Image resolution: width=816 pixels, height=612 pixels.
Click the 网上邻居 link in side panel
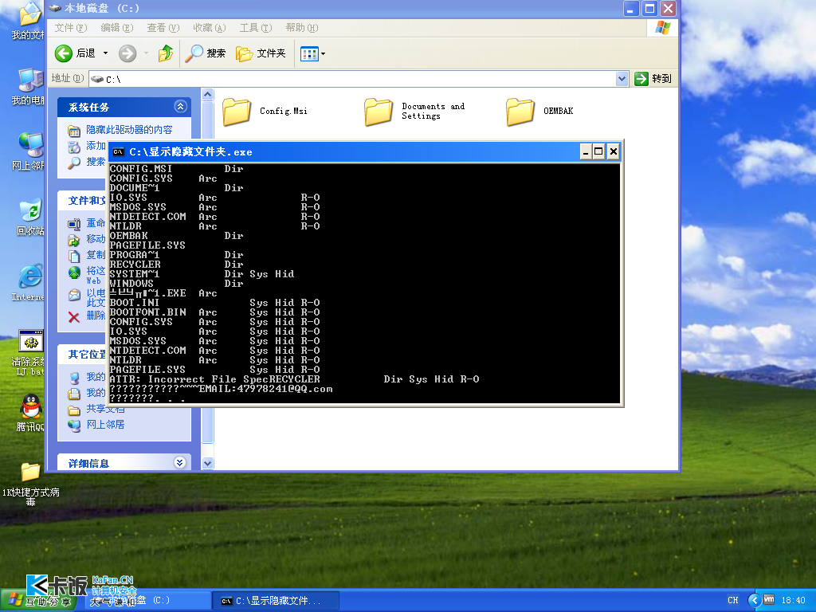(x=105, y=425)
